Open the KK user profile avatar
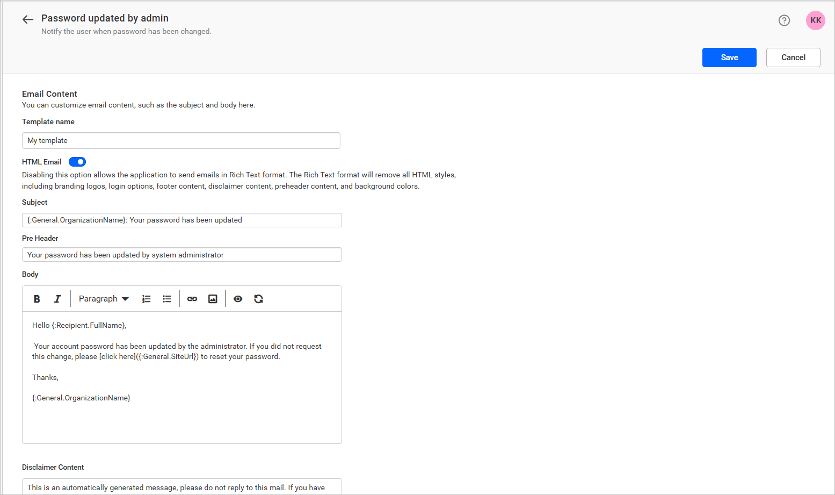The height and width of the screenshot is (495, 835). (815, 20)
